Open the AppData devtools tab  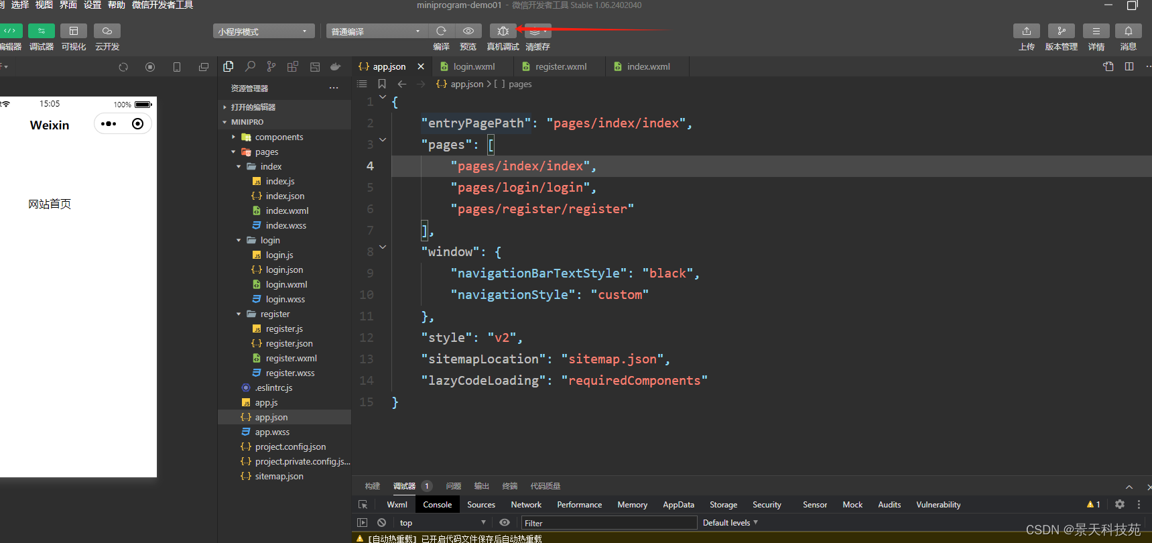[678, 505]
